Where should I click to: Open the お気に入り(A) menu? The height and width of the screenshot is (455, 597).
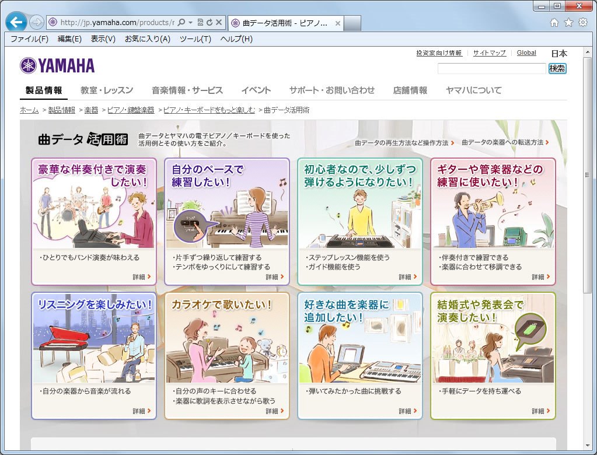pyautogui.click(x=147, y=39)
